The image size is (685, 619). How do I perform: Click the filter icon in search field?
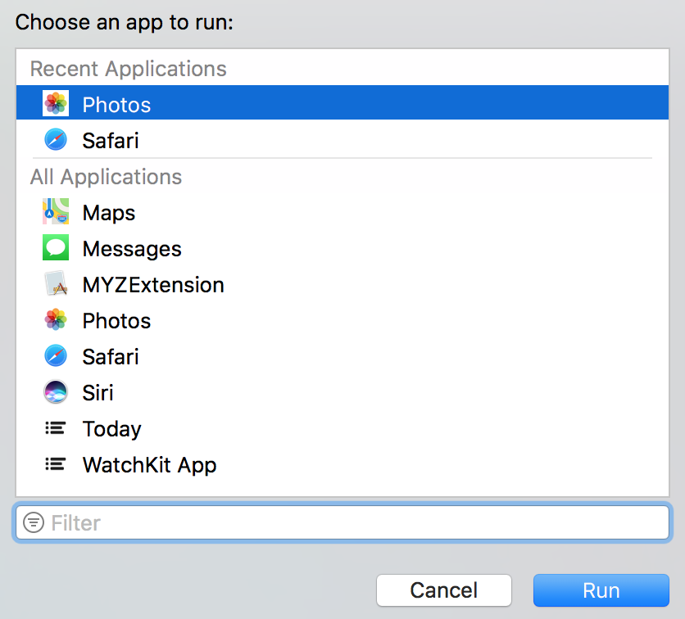34,522
